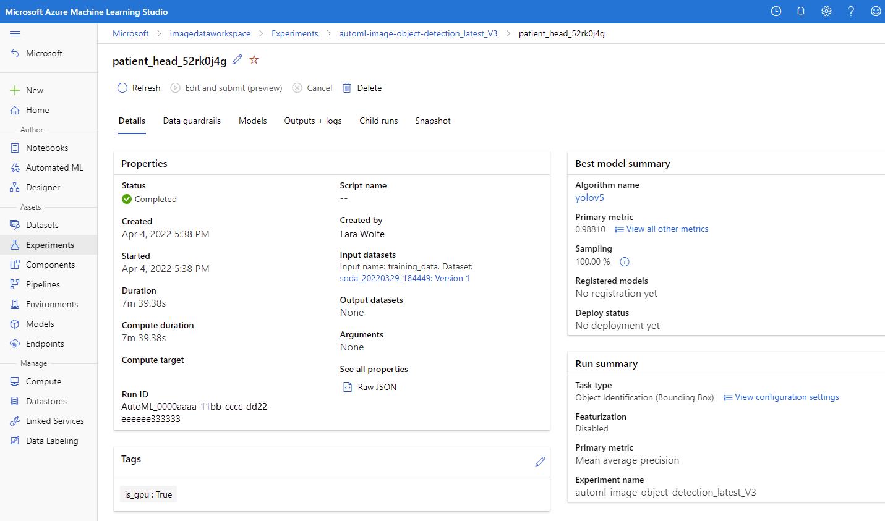Click the Environments sidebar icon
The height and width of the screenshot is (521, 885).
[x=15, y=304]
